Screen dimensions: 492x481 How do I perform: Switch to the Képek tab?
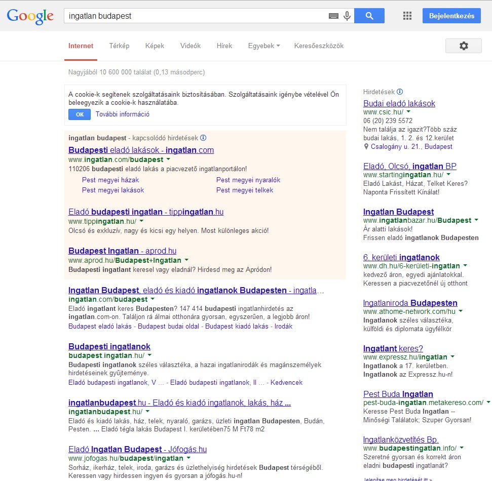(x=155, y=46)
